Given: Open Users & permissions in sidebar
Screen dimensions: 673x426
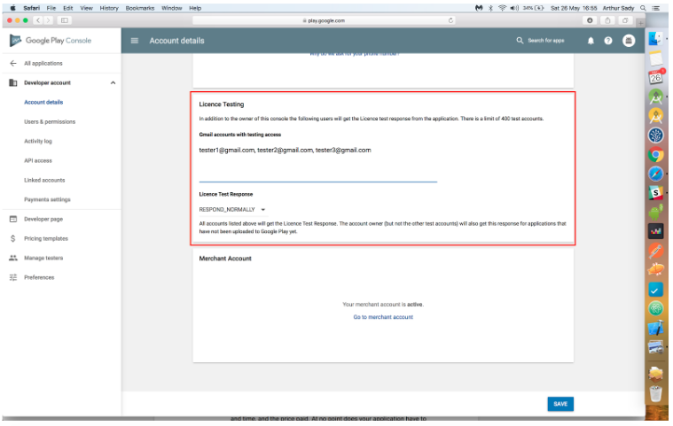Looking at the screenshot, I should pyautogui.click(x=50, y=121).
